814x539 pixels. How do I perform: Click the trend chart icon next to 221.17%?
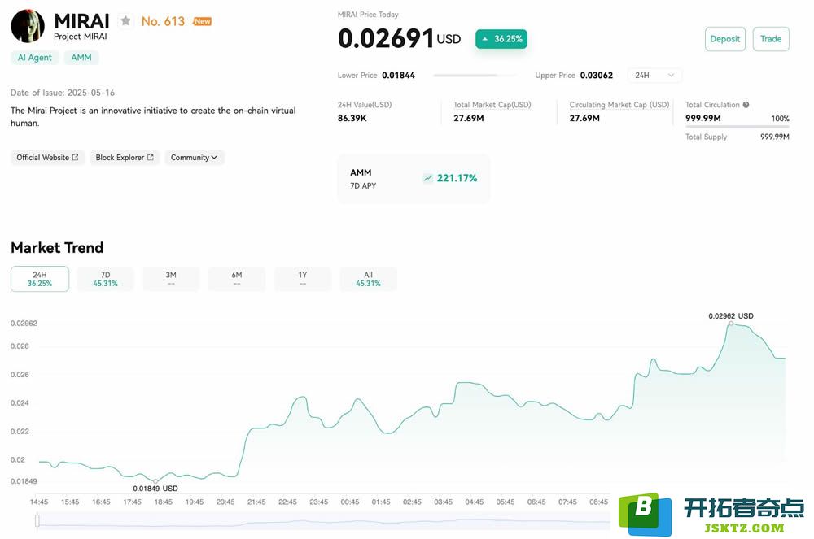pyautogui.click(x=428, y=178)
